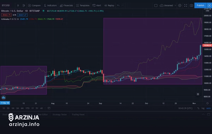Click the go-to-date calendar icon
This screenshot has height=134, width=212.
pos(49,108)
